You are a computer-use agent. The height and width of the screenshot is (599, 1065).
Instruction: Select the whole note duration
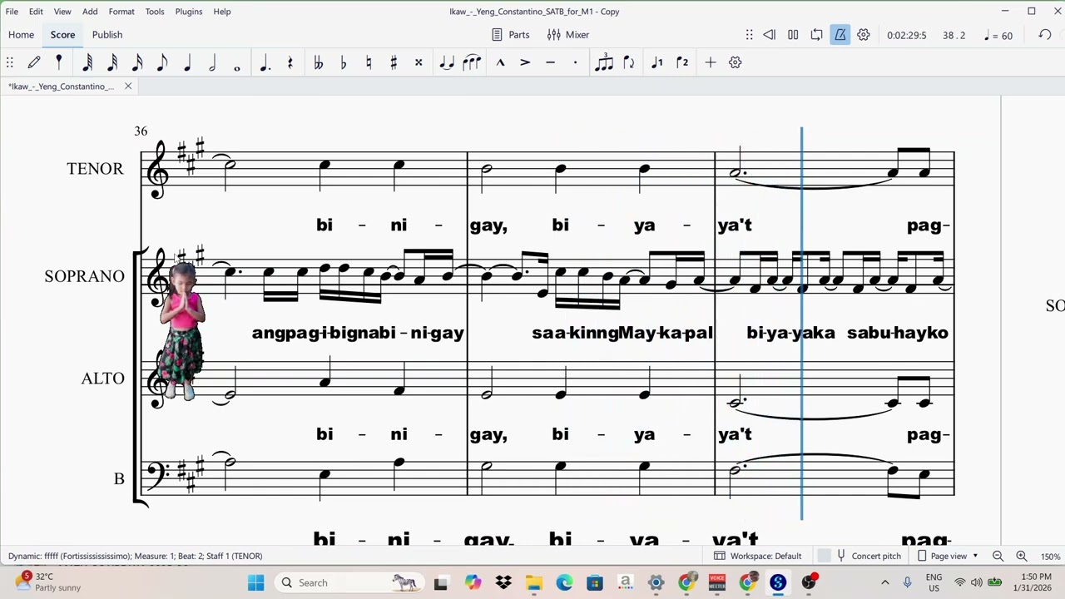click(x=237, y=67)
